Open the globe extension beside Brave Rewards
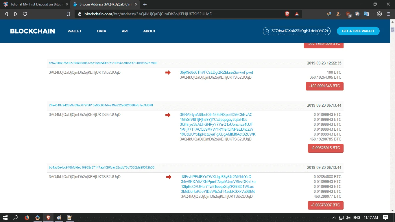Image resolution: width=395 pixels, height=222 pixels. tap(329, 14)
